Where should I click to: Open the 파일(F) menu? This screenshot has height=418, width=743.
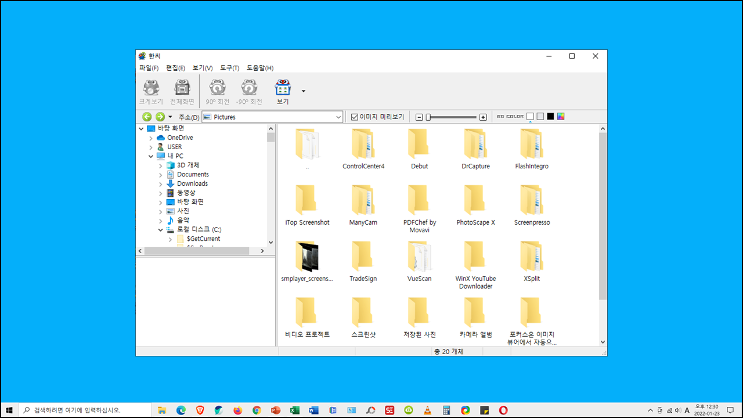coord(149,68)
